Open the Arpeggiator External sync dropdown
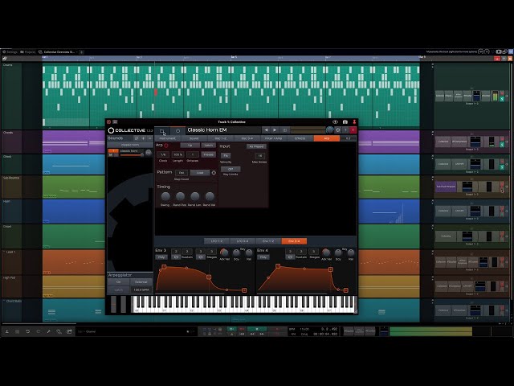This screenshot has width=514, height=386. [141, 282]
